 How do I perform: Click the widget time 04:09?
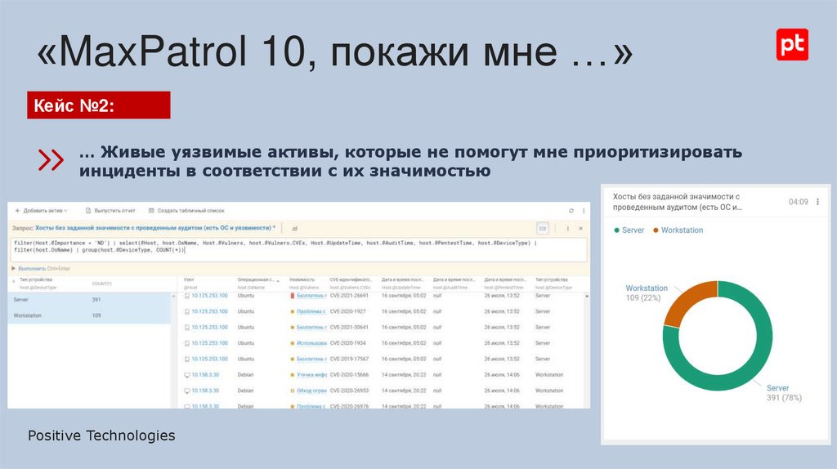(x=798, y=202)
